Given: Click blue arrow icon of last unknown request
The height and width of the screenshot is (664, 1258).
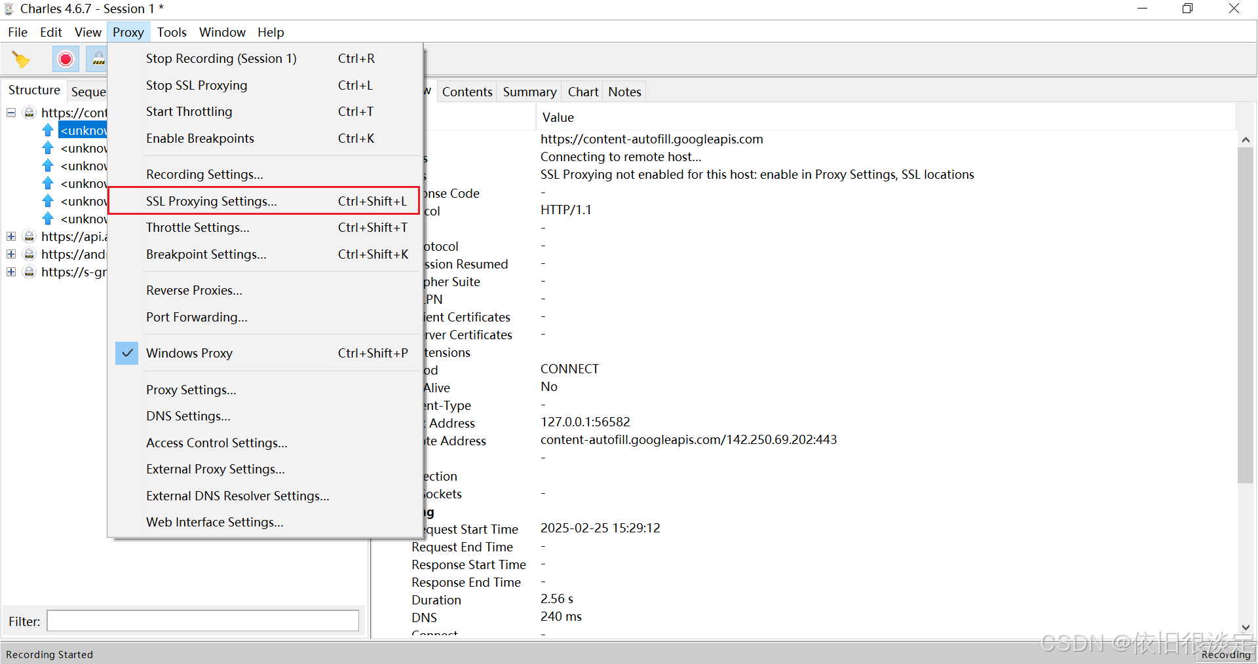Looking at the screenshot, I should click(x=48, y=219).
